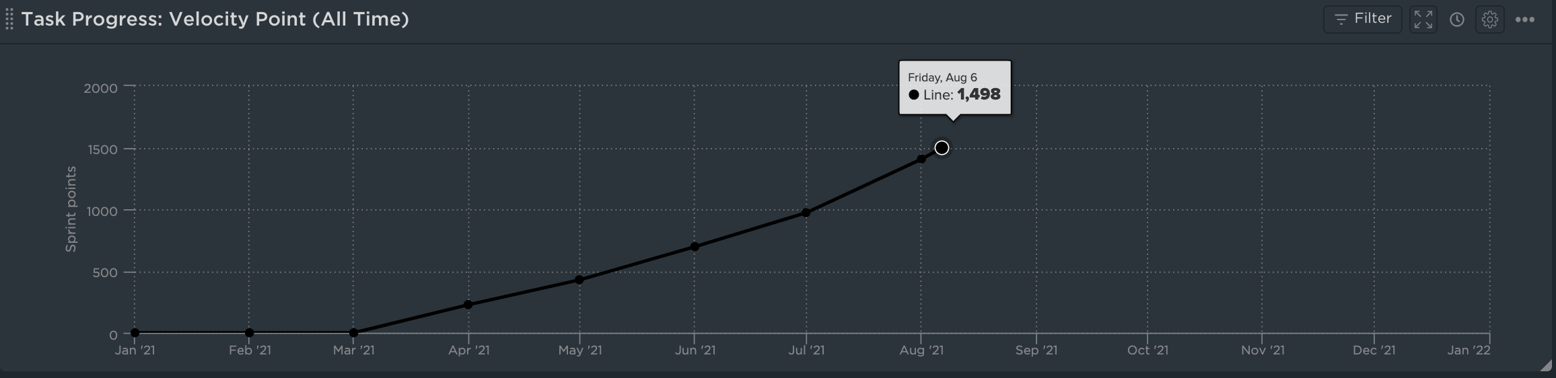Select the May '21 data point
Image resolution: width=1556 pixels, height=378 pixels.
pyautogui.click(x=579, y=280)
